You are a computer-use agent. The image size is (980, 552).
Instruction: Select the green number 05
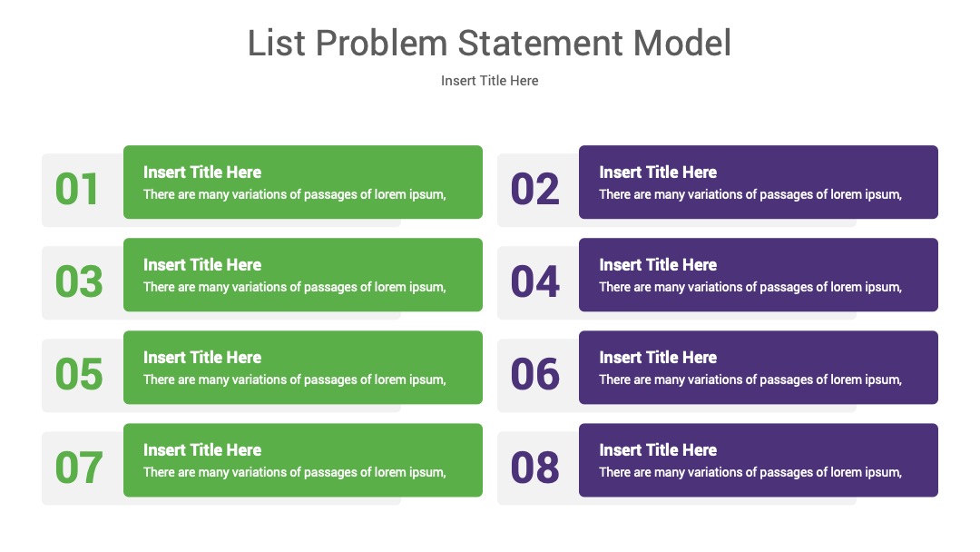79,374
